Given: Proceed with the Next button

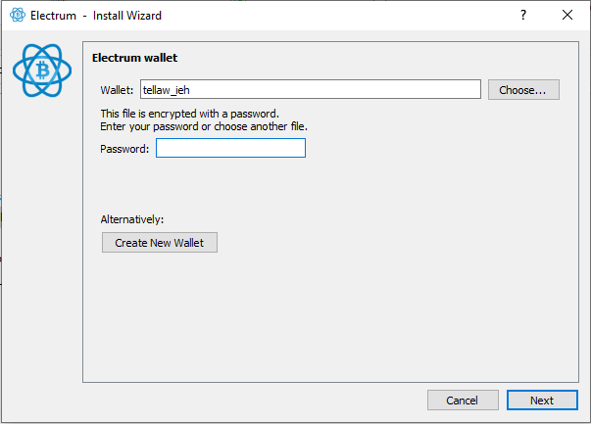Looking at the screenshot, I should (542, 400).
